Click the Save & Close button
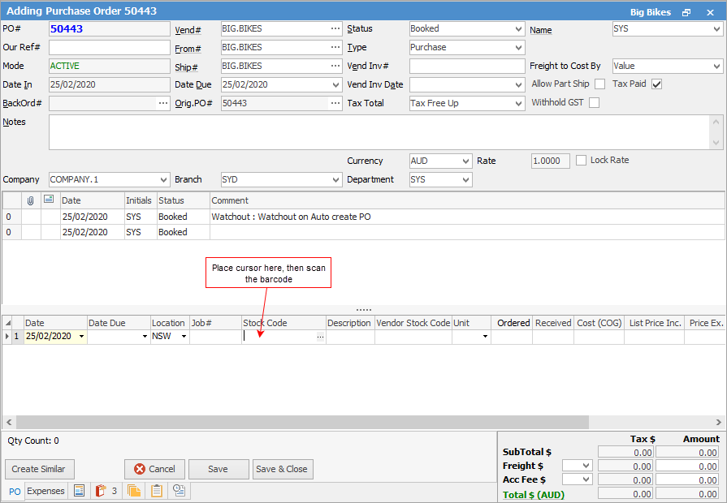The image size is (727, 503). point(282,469)
